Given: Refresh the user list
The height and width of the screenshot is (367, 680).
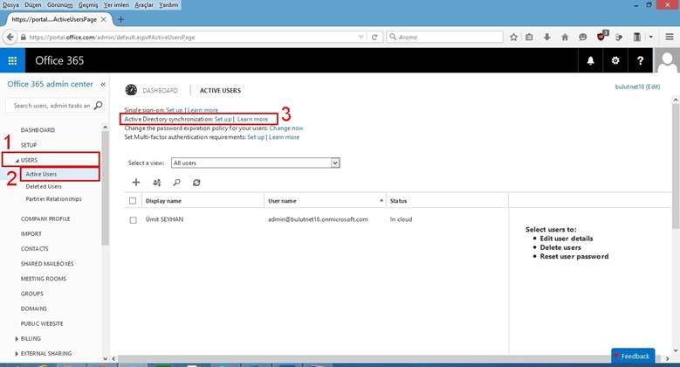Looking at the screenshot, I should (x=196, y=183).
